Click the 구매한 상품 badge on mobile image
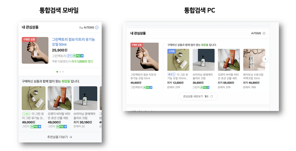The width and height of the screenshot is (296, 151). coord(29,39)
